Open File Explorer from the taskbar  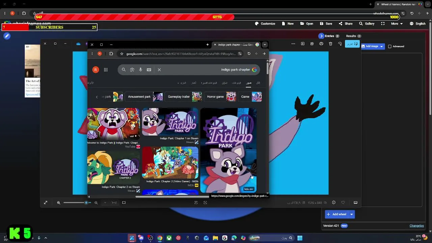click(215, 238)
